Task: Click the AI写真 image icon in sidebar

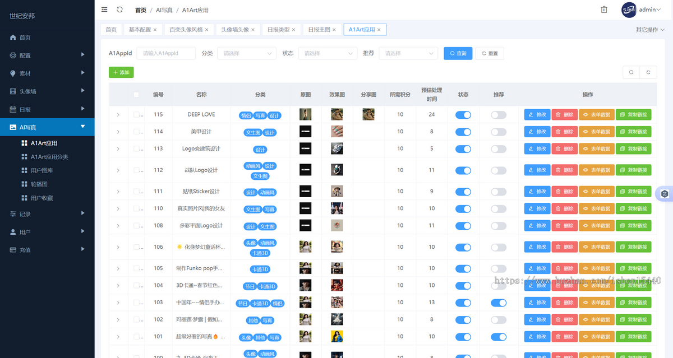Action: [x=13, y=127]
